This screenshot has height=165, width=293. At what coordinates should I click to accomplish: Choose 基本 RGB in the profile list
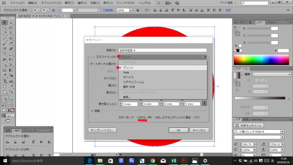point(163,87)
